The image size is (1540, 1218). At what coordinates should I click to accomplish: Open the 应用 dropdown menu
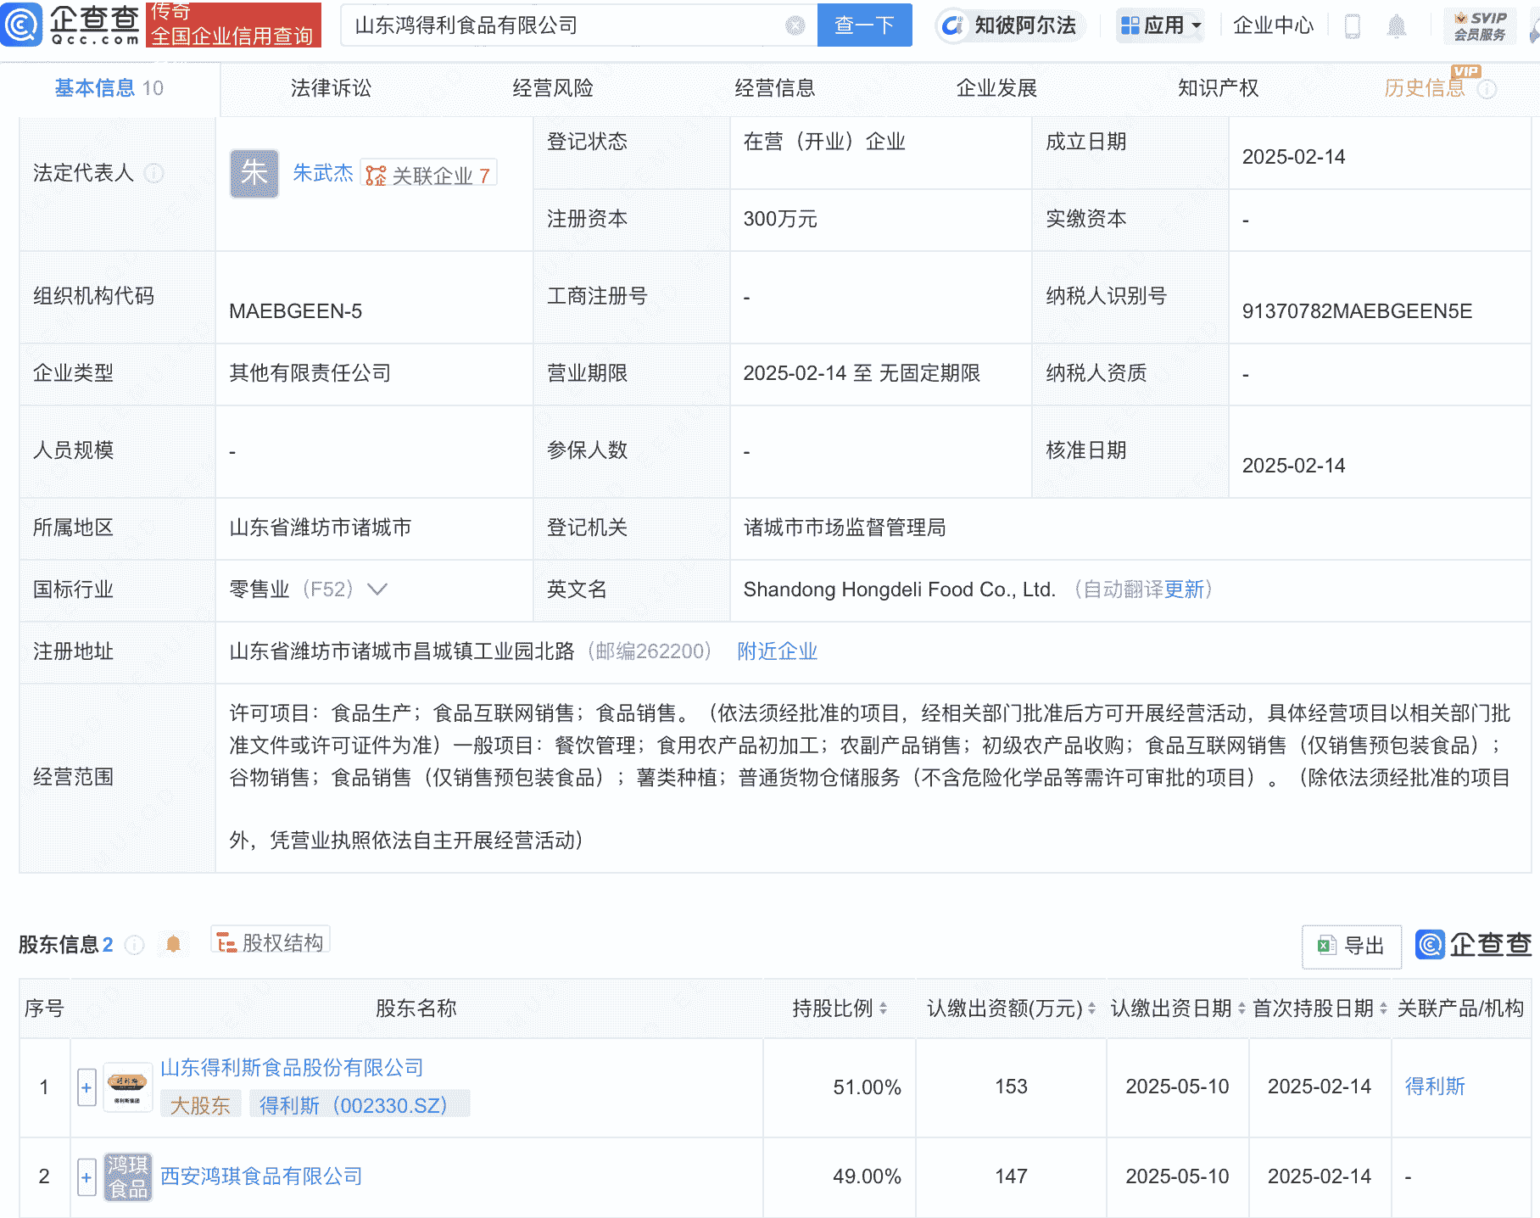point(1160,25)
